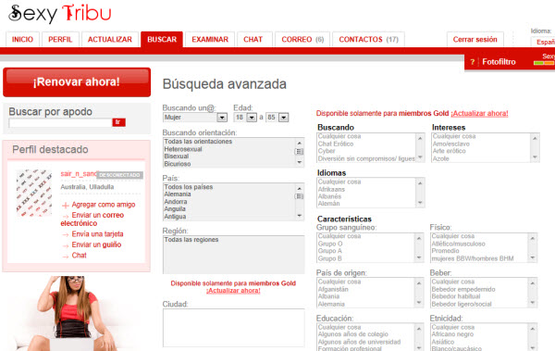Screen dimensions: 555x351
Task: Open the minimum age 18 dropdown
Action: pos(252,118)
